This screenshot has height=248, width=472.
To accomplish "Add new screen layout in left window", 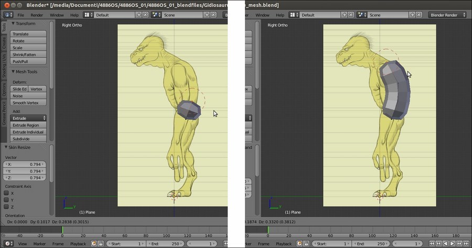I will [x=139, y=15].
